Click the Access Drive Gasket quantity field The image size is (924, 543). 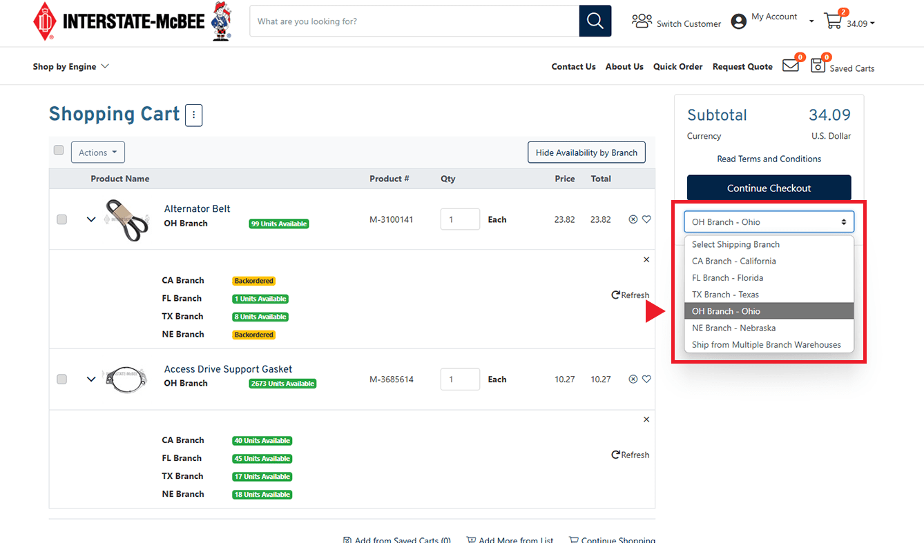pos(460,379)
